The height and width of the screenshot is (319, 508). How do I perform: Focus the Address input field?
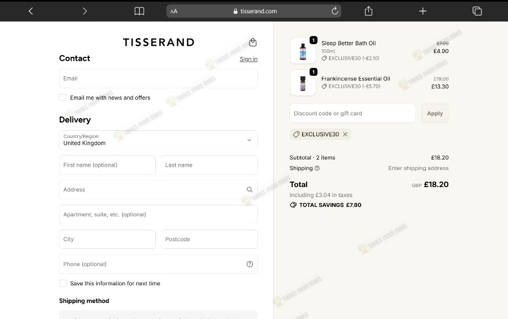[158, 189]
